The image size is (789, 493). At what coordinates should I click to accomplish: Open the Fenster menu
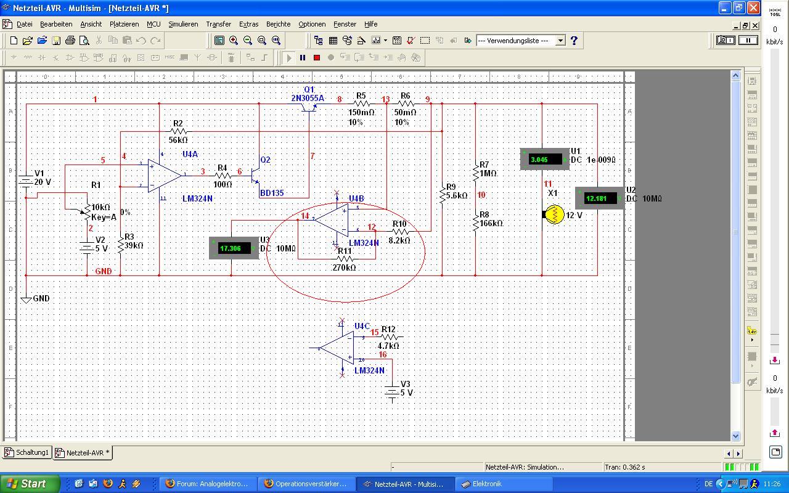click(345, 24)
